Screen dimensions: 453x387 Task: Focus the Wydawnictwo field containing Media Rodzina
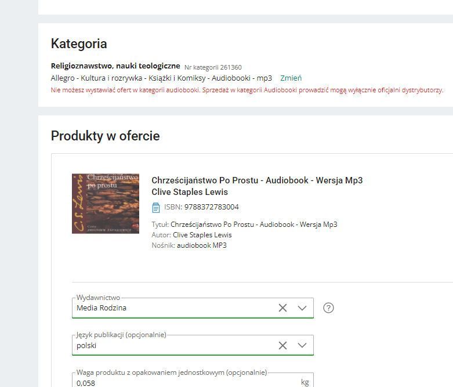(x=174, y=308)
